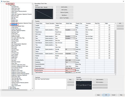Cancel the Project Setup dialog
This screenshot has width=125, height=97.
pyautogui.click(x=113, y=95)
